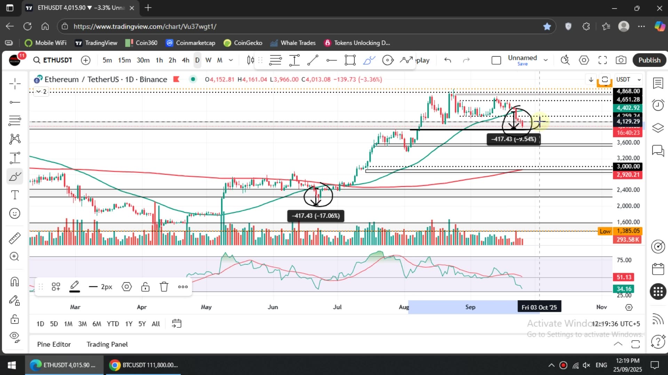This screenshot has height=375, width=668.
Task: Open the emoji icons tool
Action: click(15, 214)
